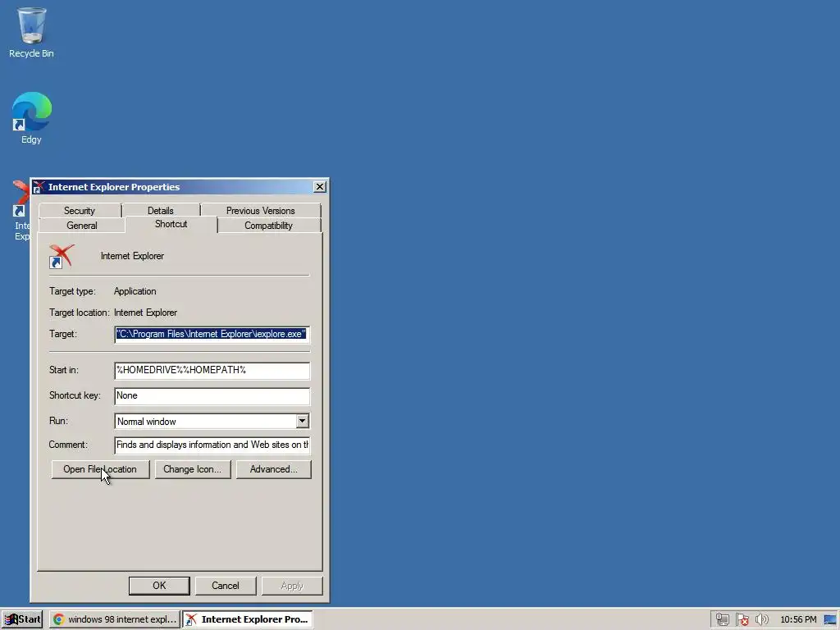This screenshot has height=630, width=840.
Task: Open the General tab
Action: click(x=82, y=226)
